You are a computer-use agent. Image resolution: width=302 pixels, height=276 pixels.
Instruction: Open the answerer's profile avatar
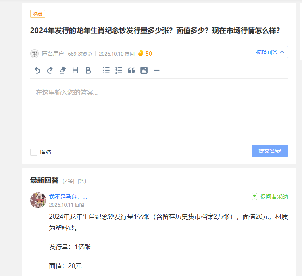tap(38, 200)
